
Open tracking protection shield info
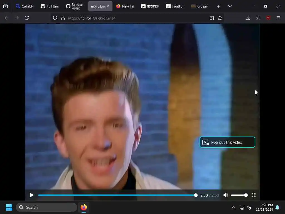[x=55, y=18]
